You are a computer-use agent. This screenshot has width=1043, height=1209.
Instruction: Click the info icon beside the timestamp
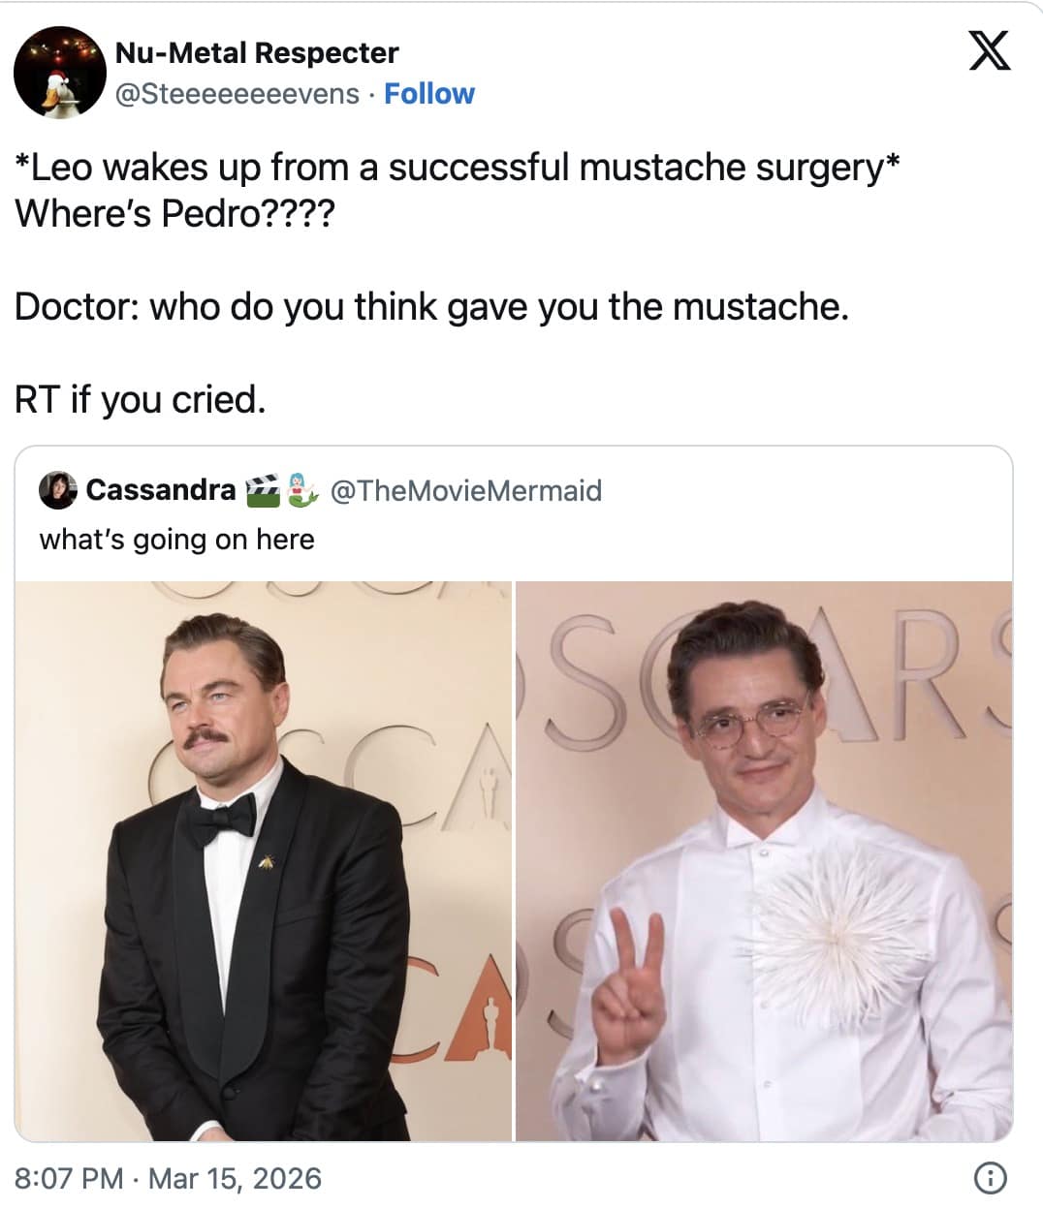(x=988, y=1178)
